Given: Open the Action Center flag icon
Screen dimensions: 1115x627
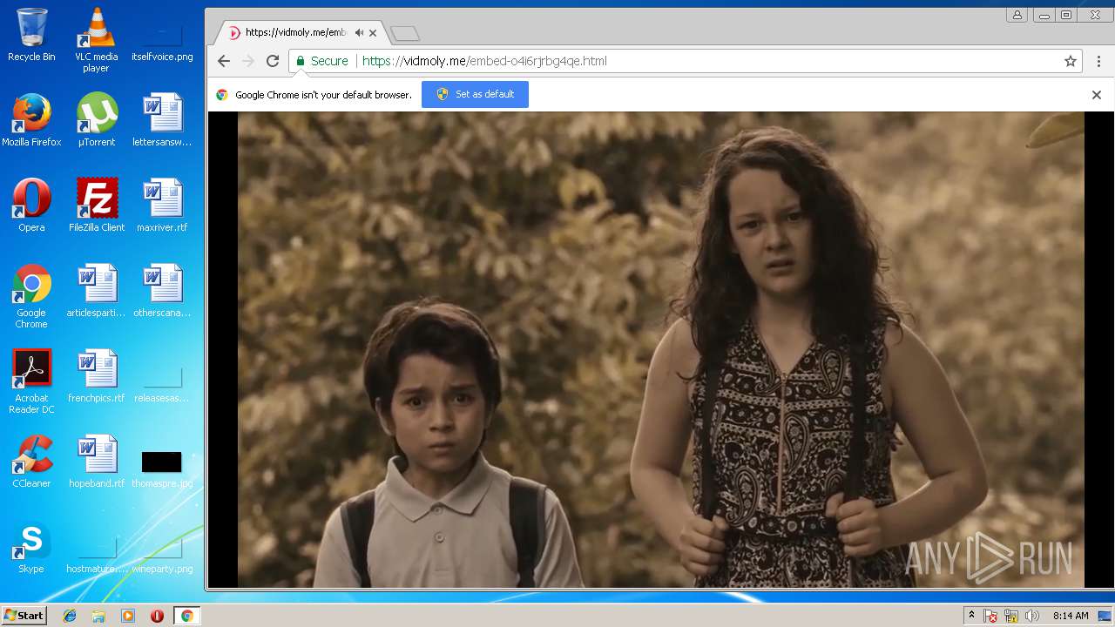Looking at the screenshot, I should point(990,616).
